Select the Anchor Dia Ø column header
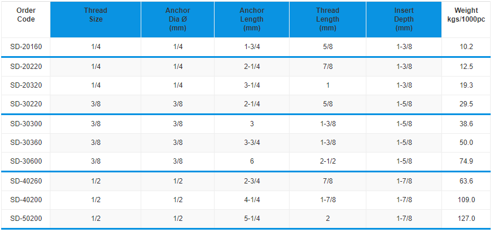The image size is (493, 232). point(178,19)
